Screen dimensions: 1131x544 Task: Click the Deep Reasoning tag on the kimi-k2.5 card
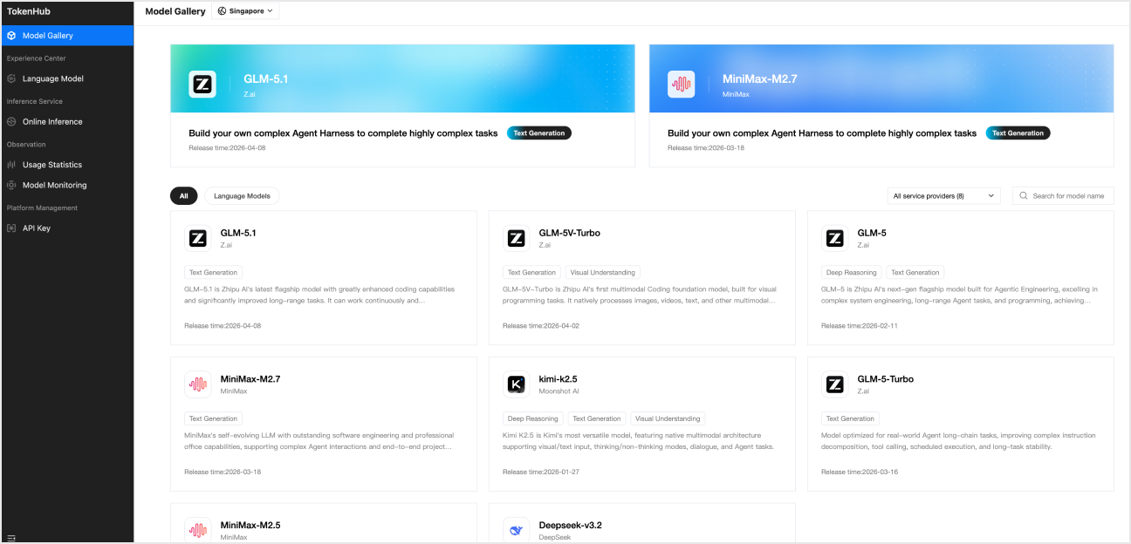pos(533,418)
